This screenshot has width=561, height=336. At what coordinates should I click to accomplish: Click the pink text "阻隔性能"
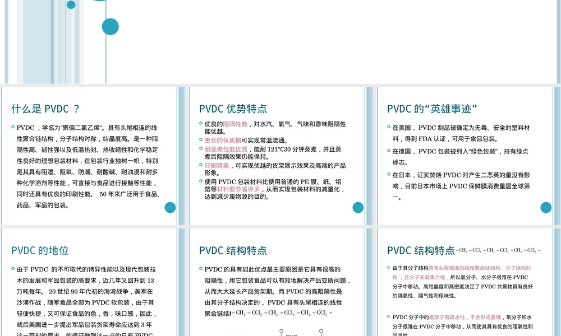235,124
